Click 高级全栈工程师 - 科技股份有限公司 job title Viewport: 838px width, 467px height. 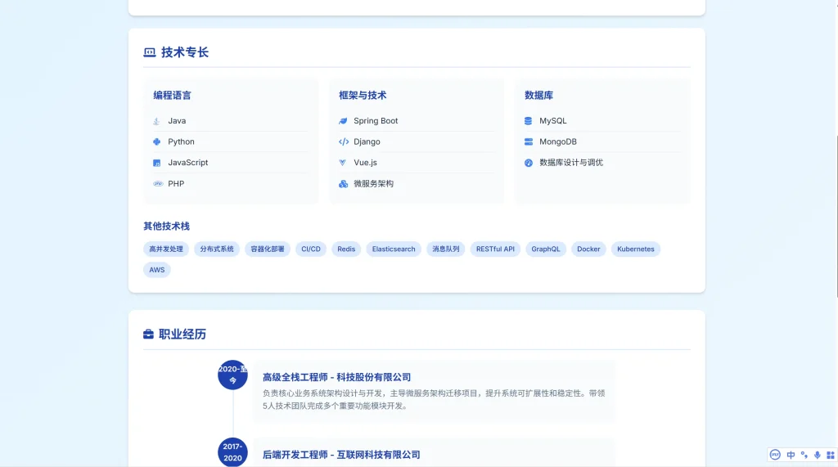click(x=336, y=377)
